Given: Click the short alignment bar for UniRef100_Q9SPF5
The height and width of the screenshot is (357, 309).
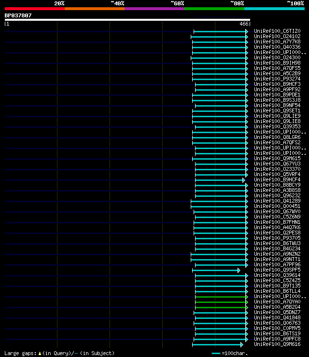Looking at the screenshot, I should tap(216, 271).
